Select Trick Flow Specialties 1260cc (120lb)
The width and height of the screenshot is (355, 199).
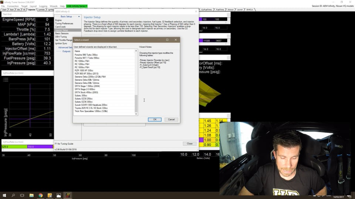click(91, 111)
